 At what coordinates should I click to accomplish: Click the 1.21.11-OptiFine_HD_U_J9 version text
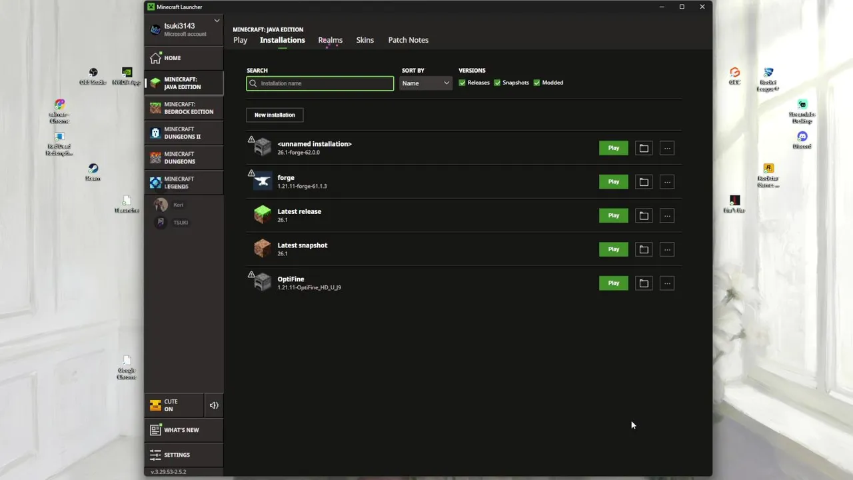point(309,287)
